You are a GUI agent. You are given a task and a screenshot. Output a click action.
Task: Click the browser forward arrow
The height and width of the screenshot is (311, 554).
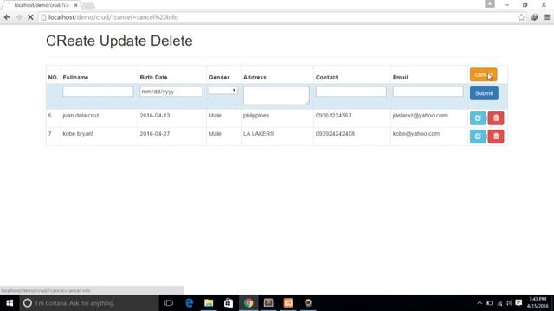click(19, 17)
